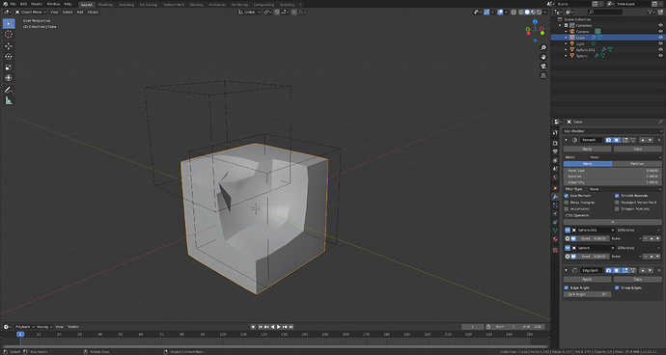Select the Move tool
Viewport: 666px width, 355px height.
[8, 46]
